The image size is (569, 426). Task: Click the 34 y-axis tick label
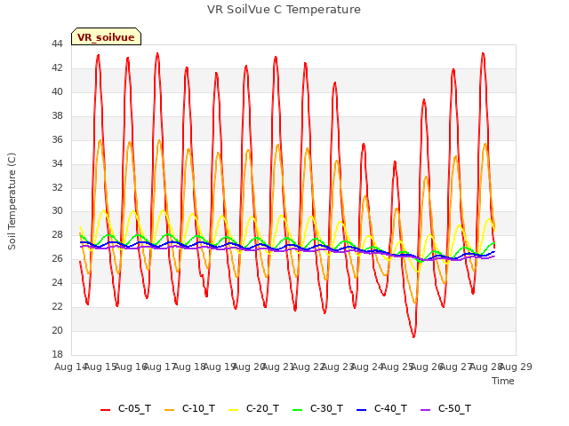pos(57,163)
